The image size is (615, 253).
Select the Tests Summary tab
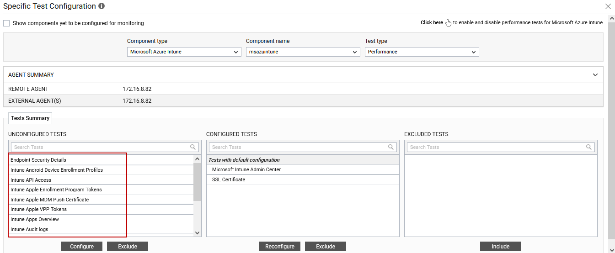(x=30, y=118)
